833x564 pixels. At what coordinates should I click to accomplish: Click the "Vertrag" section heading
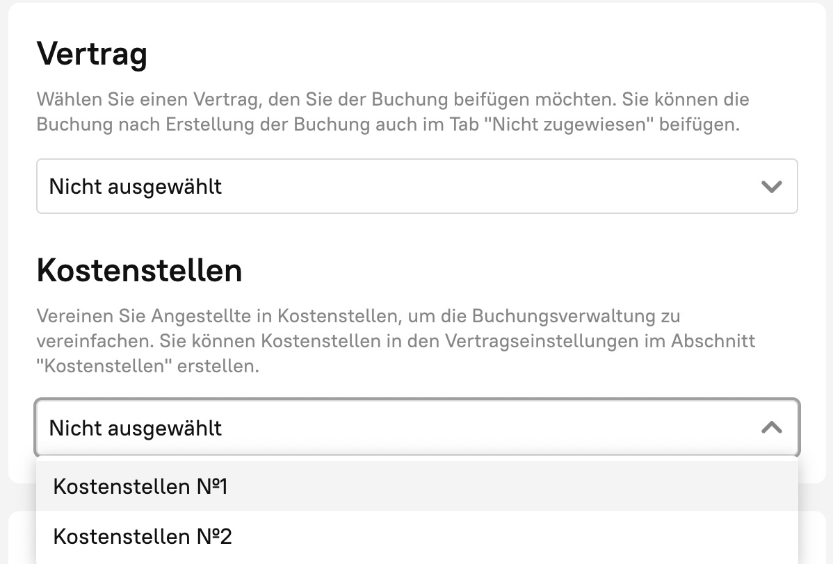92,53
